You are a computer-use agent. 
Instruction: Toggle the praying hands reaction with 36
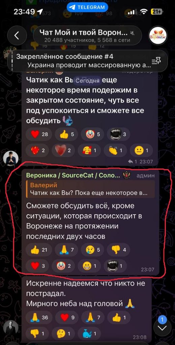(39, 317)
